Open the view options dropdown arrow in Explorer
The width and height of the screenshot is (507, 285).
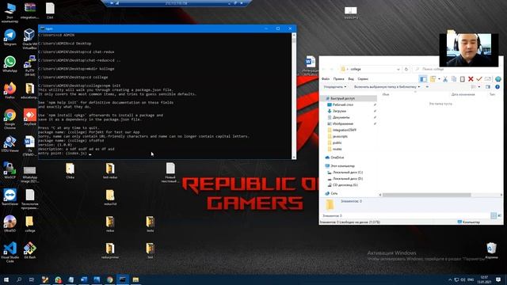click(478, 87)
